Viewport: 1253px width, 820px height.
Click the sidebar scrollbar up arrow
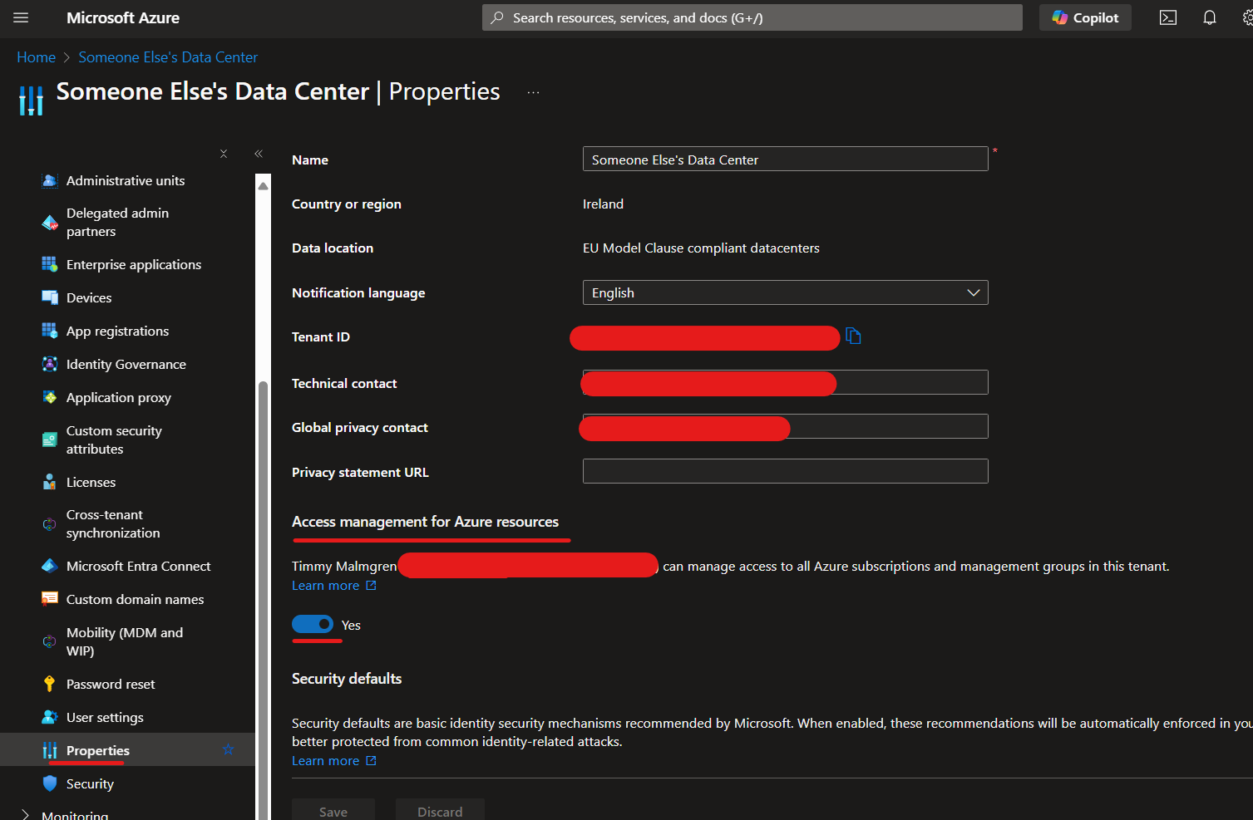(264, 185)
